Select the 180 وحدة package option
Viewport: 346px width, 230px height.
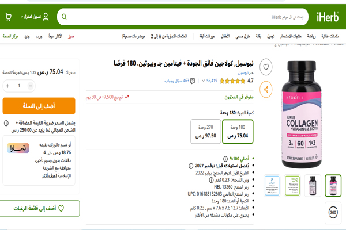[238, 132]
